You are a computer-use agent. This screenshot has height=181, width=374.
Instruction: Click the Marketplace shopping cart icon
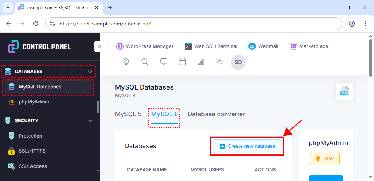tap(293, 46)
